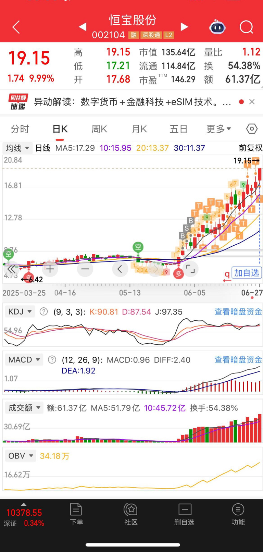Tap the 额 61.37亿 value in header
Screen dimensions: 263x552
pyautogui.click(x=243, y=79)
